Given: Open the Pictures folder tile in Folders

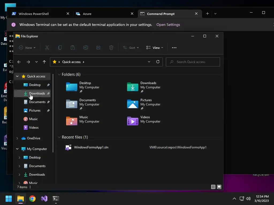Looking at the screenshot, I should pos(144,104).
